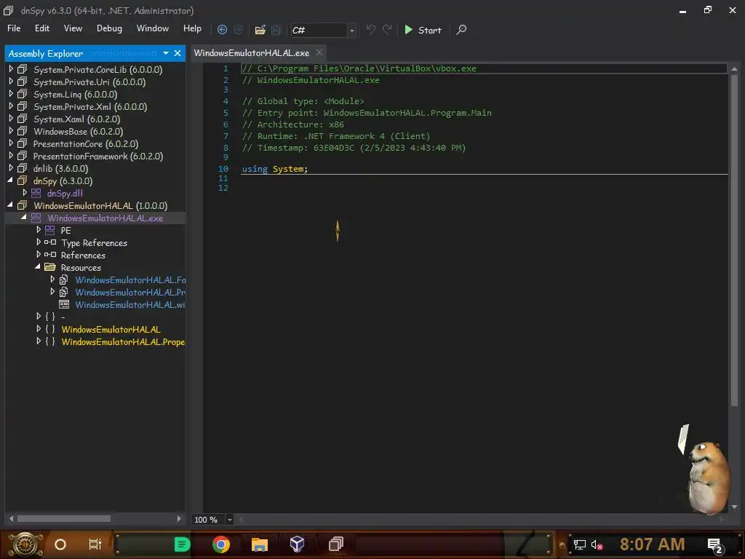Viewport: 745px width, 559px height.
Task: Open VirtualBox cube taskbar icon
Action: coord(297,544)
